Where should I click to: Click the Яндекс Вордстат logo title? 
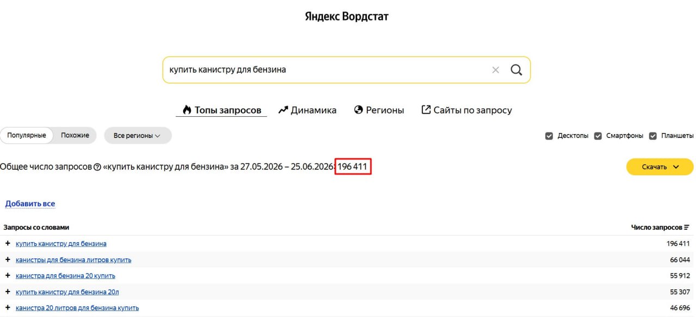point(347,16)
